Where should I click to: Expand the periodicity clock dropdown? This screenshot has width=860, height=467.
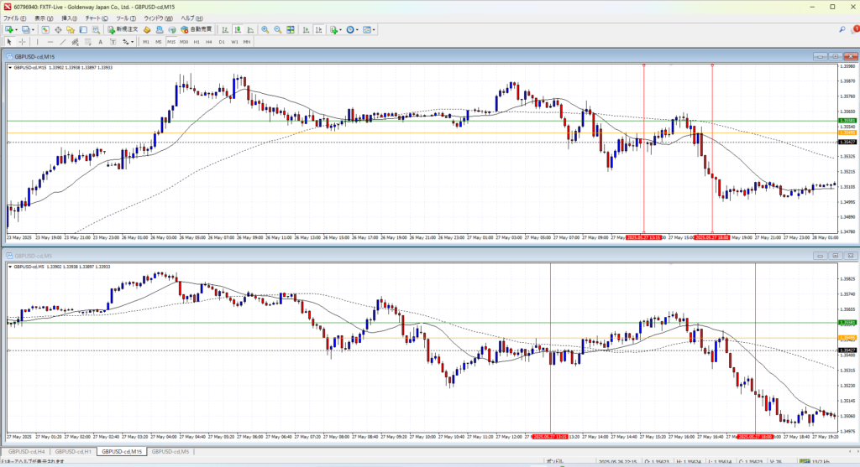coord(357,29)
